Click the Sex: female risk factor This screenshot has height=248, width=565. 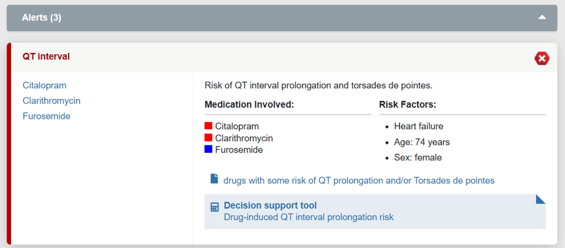point(418,157)
